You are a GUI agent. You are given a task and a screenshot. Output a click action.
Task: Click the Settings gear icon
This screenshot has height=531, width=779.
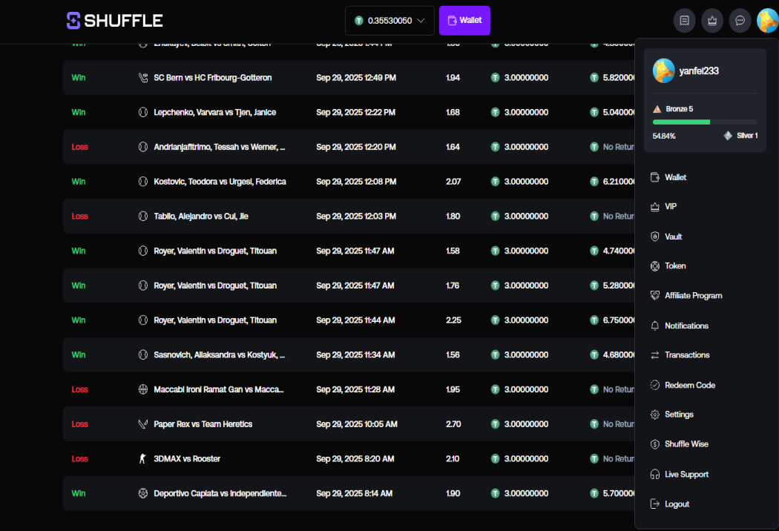click(655, 415)
